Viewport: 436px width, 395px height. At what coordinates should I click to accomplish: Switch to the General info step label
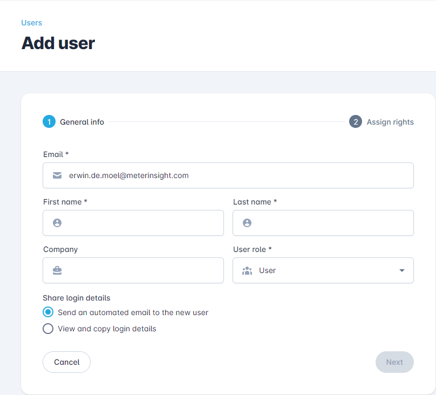click(82, 122)
